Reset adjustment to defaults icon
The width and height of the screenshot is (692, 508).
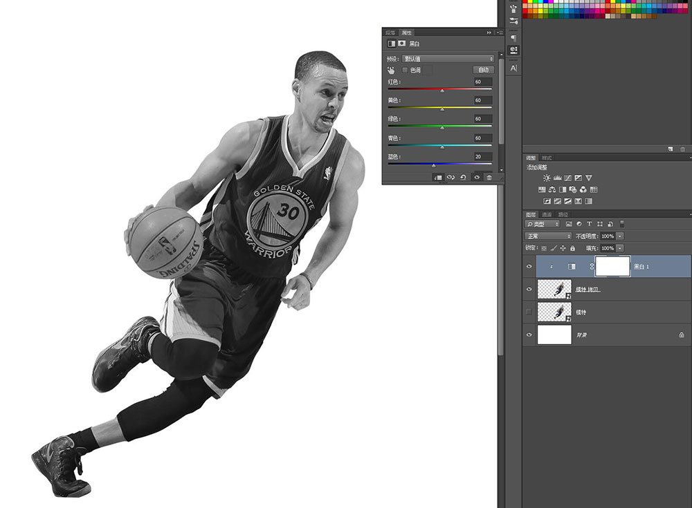pos(463,177)
